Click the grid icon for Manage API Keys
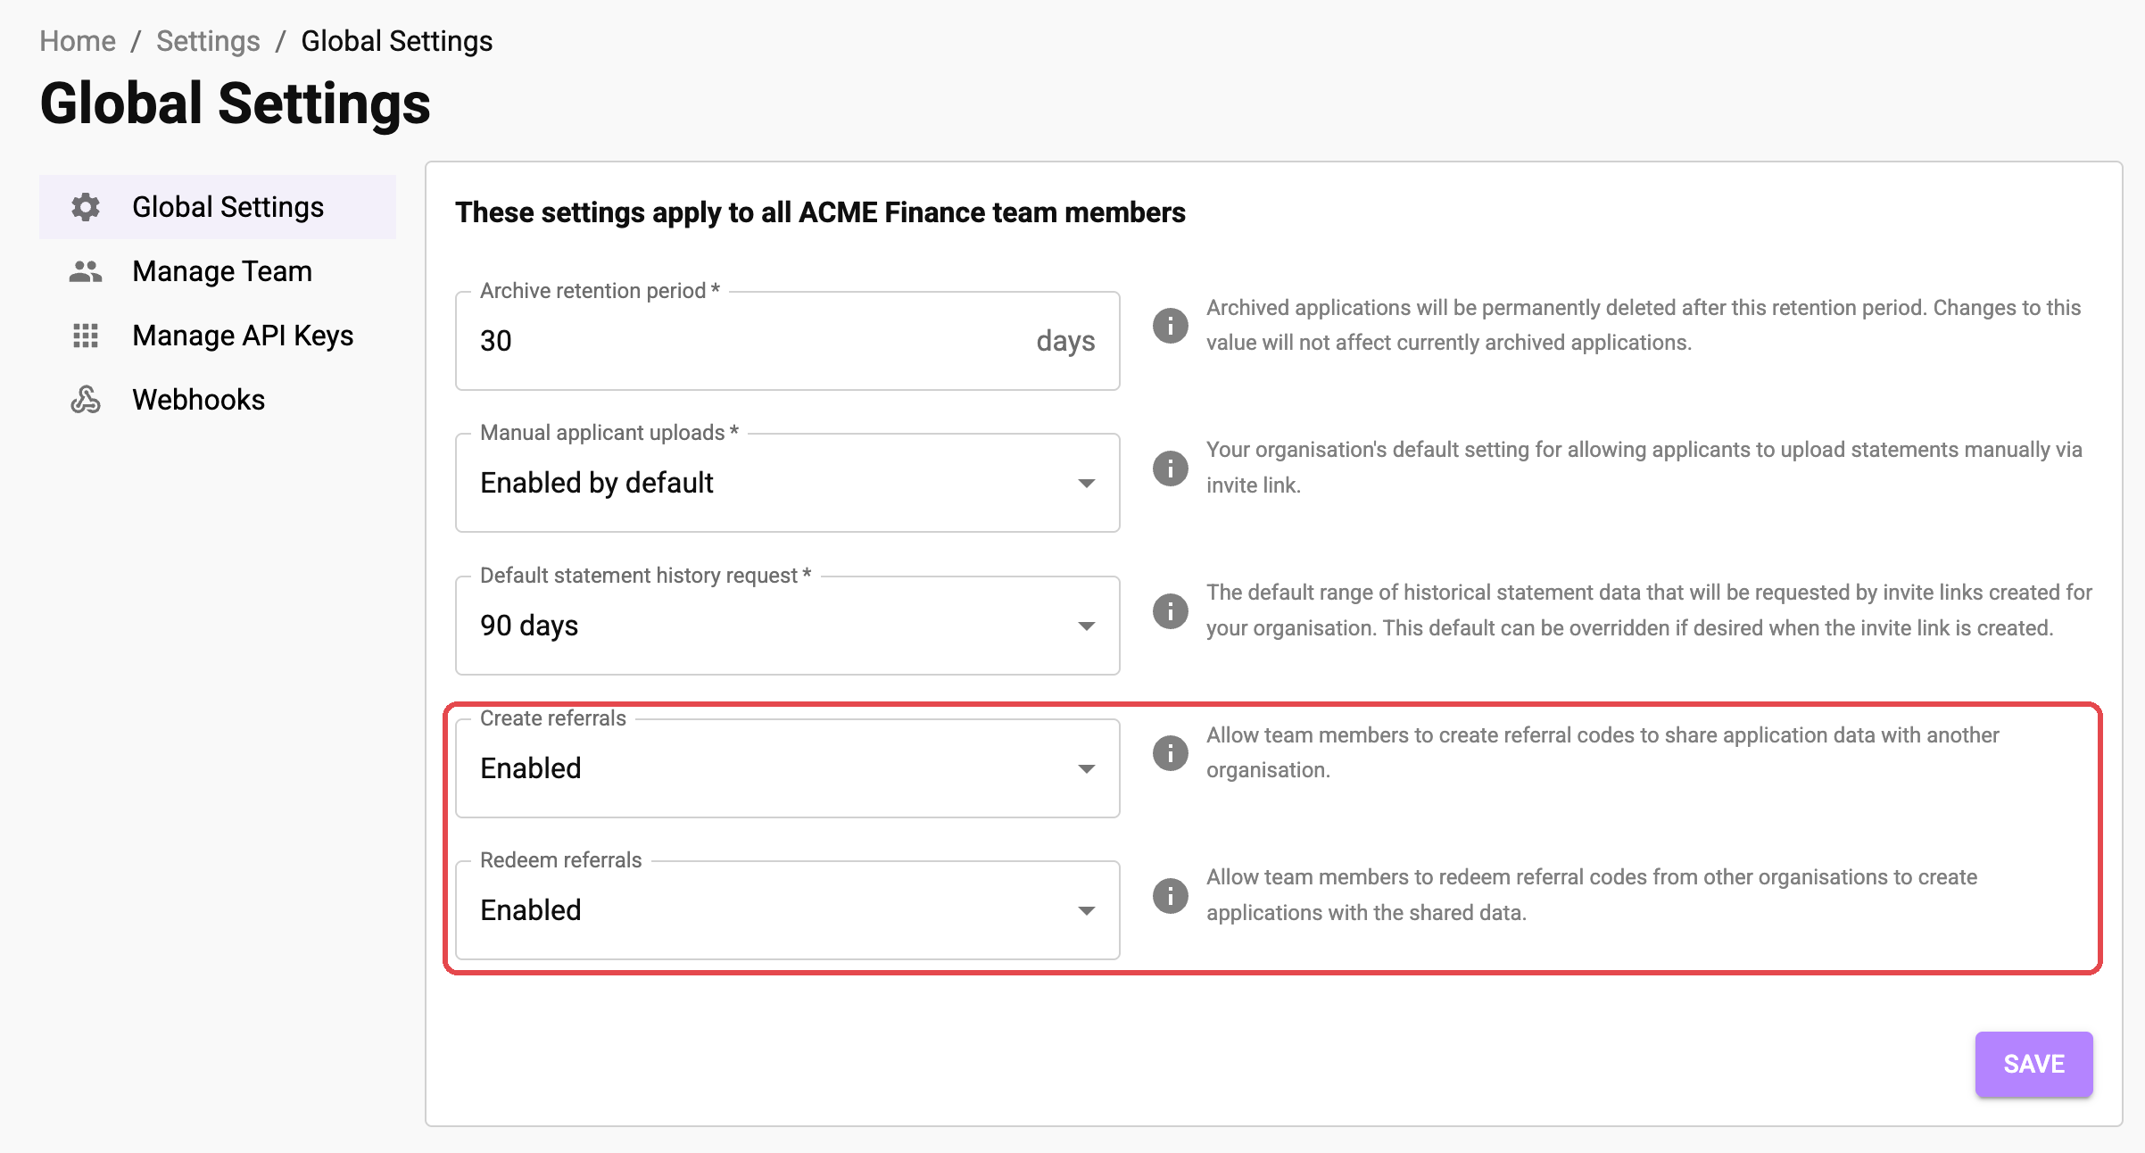The width and height of the screenshot is (2145, 1153). pos(86,336)
